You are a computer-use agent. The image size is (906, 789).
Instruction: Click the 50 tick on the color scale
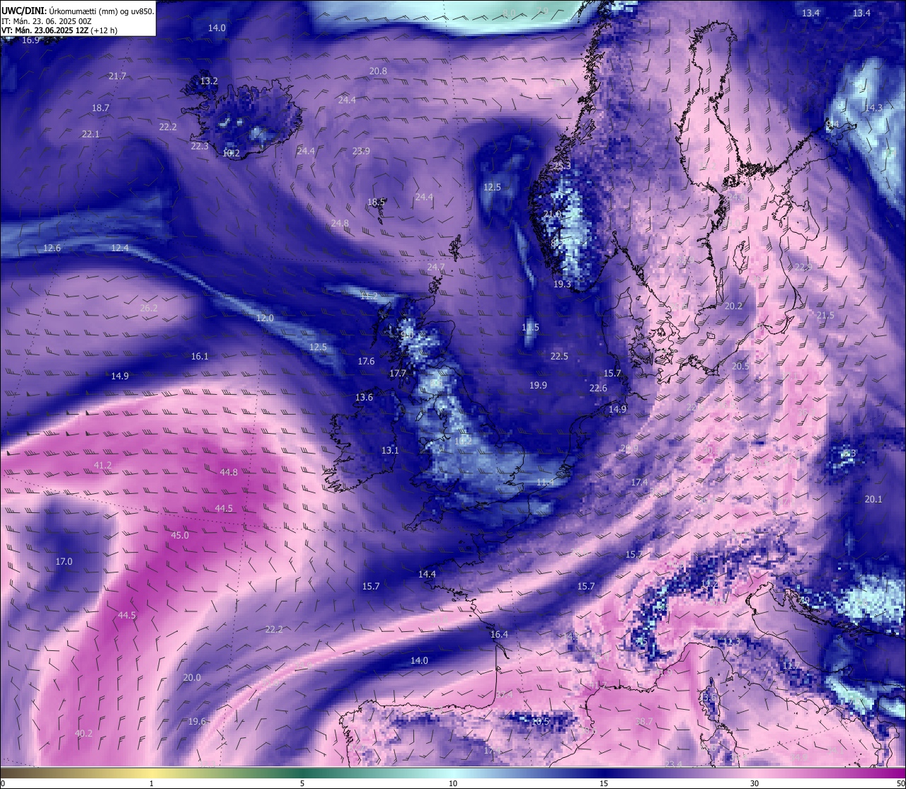pos(900,783)
